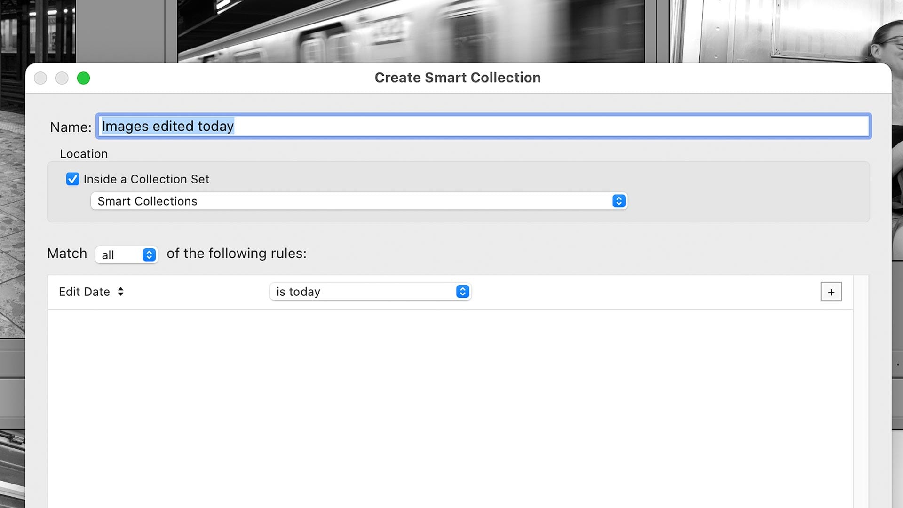Click blue arrows on Match all popup

149,255
